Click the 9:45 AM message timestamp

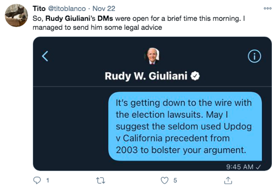240,167
